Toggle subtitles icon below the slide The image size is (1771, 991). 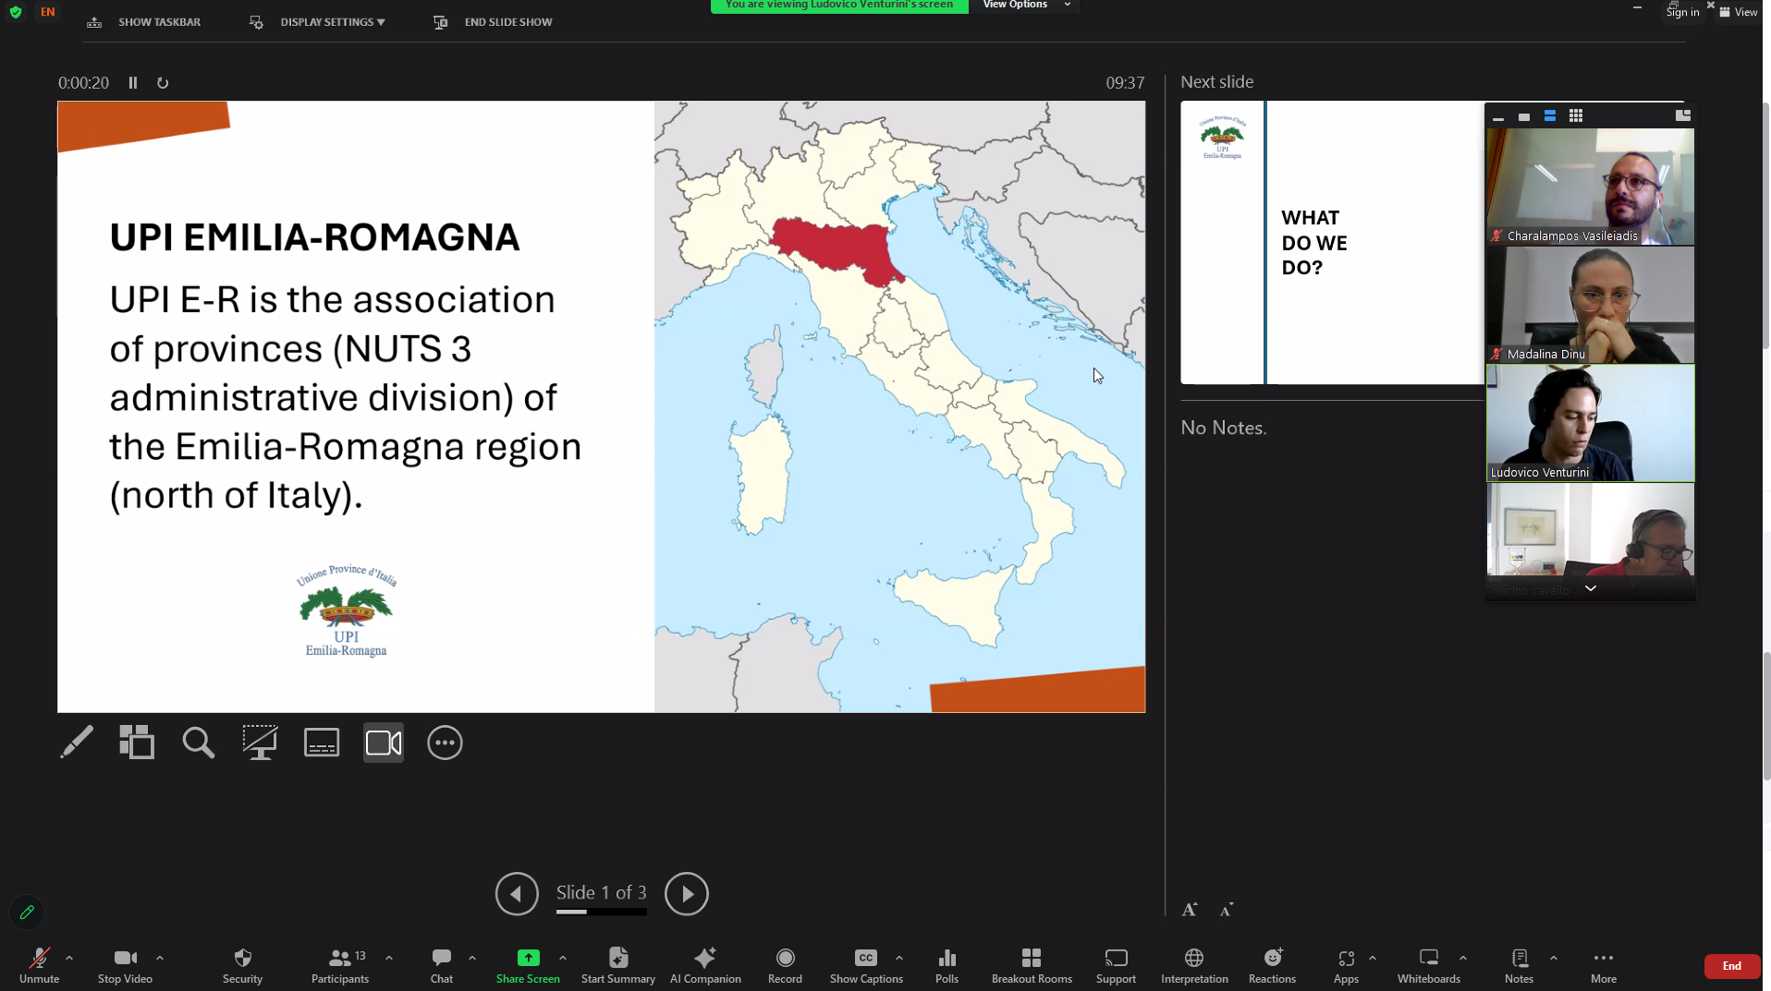pos(322,743)
